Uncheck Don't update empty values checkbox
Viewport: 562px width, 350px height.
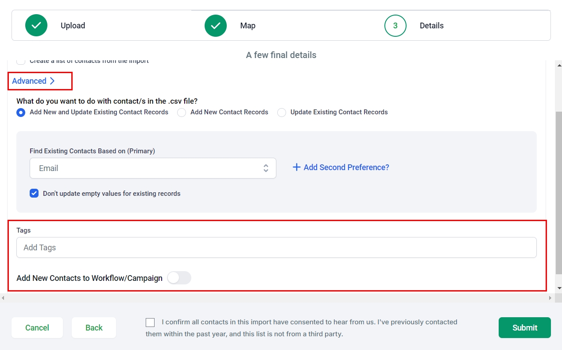click(x=34, y=193)
